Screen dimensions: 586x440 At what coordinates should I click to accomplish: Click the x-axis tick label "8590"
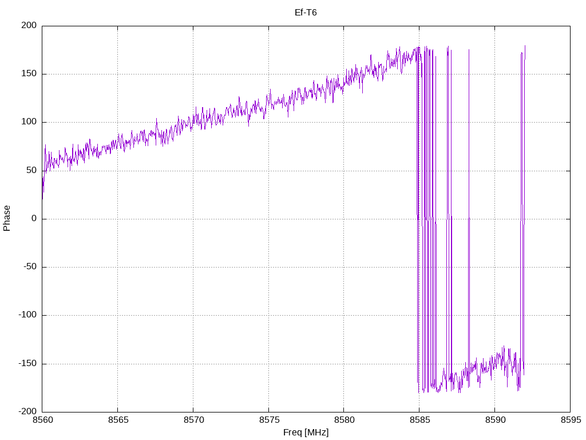pos(496,420)
